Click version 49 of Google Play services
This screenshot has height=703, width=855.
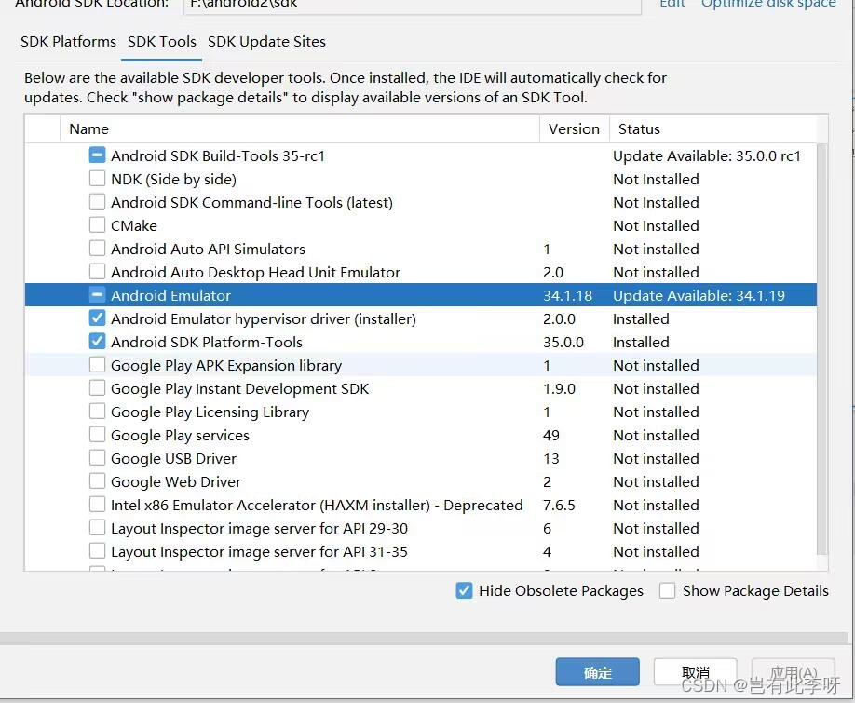click(551, 435)
